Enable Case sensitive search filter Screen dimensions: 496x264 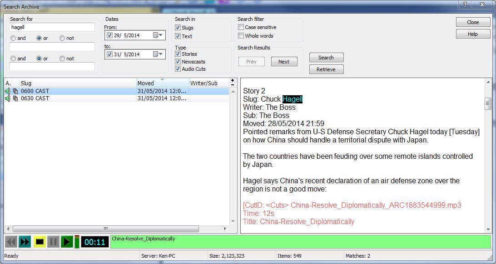point(241,27)
